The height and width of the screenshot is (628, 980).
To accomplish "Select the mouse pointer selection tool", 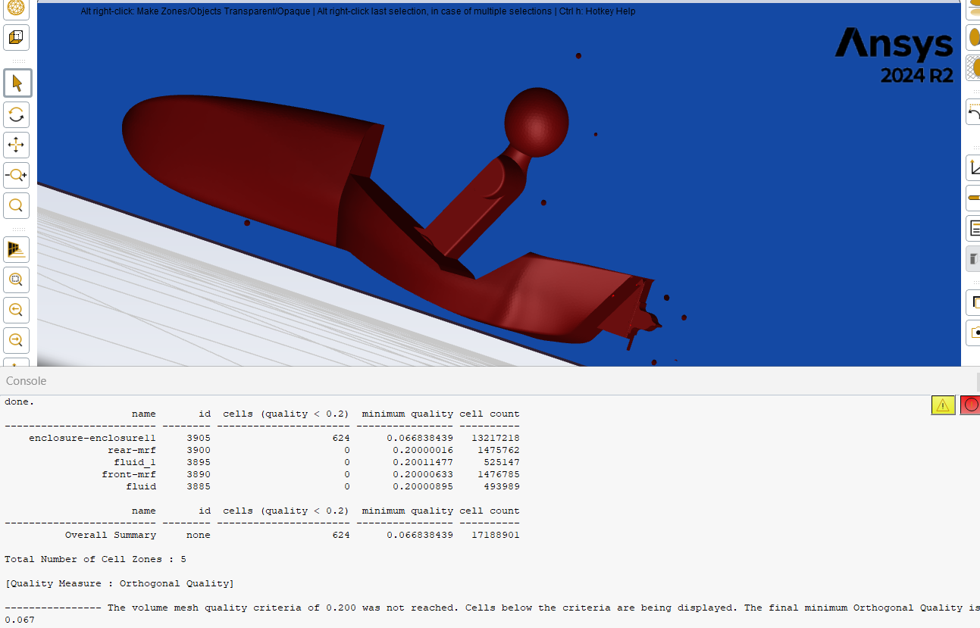I will (x=17, y=83).
